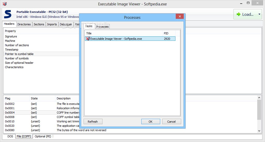Click the process icon beside Softpedia.exe row
The height and width of the screenshot is (142, 265).
88,39
